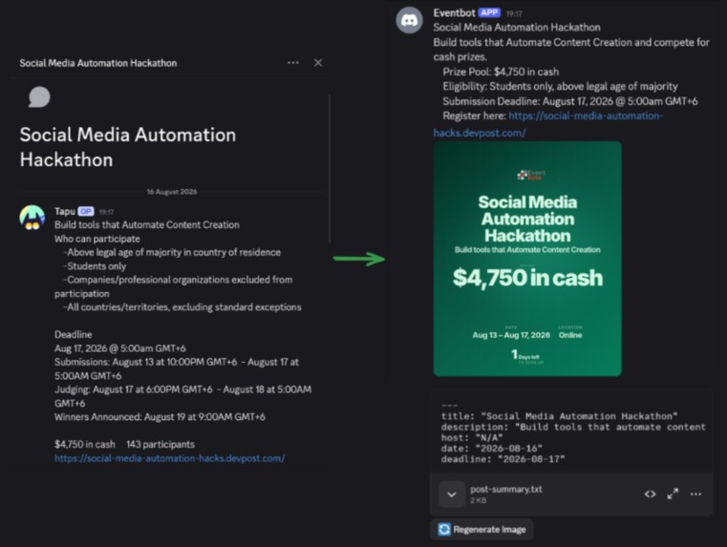Click the Eventbot username
The image size is (727, 547).
click(x=454, y=13)
